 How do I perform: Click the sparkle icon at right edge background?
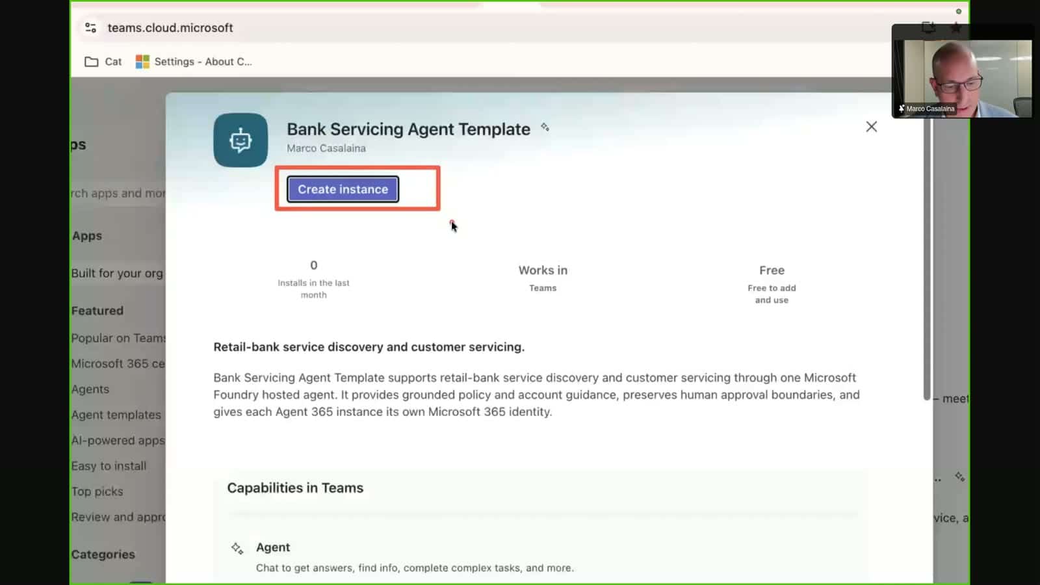[959, 476]
